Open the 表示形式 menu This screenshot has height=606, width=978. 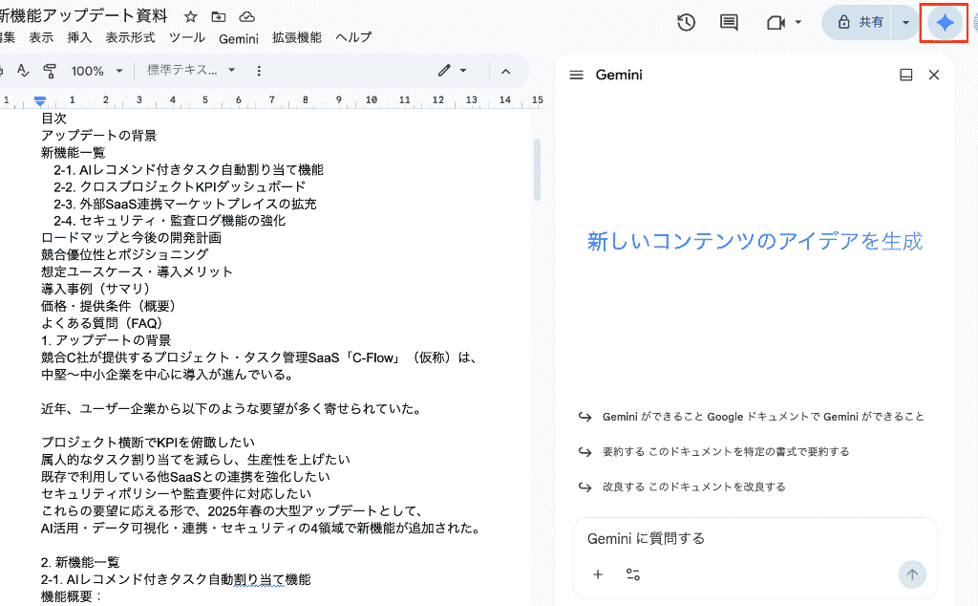pyautogui.click(x=130, y=37)
